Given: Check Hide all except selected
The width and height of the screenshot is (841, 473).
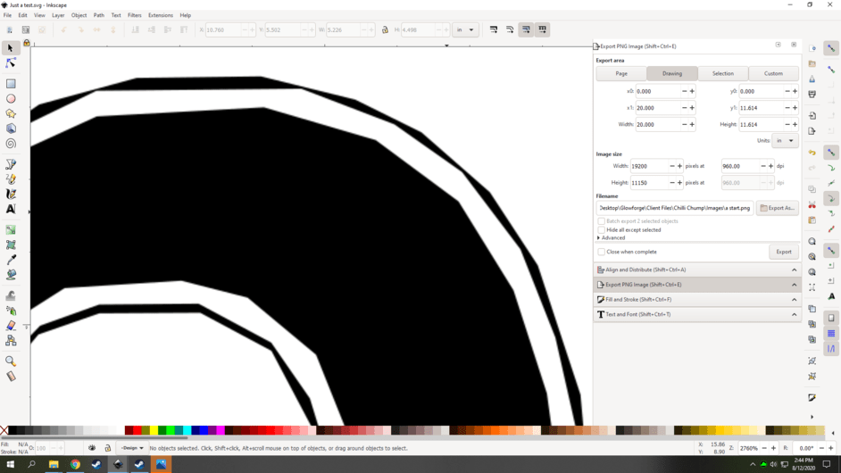Looking at the screenshot, I should point(602,229).
